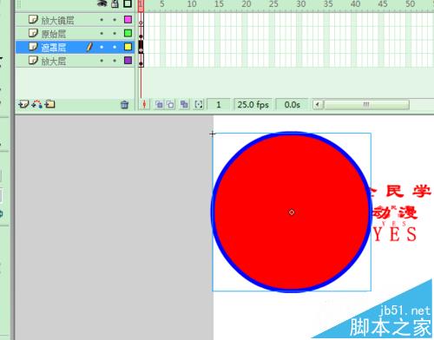
Task: Click the current frame number field
Action: coord(219,104)
